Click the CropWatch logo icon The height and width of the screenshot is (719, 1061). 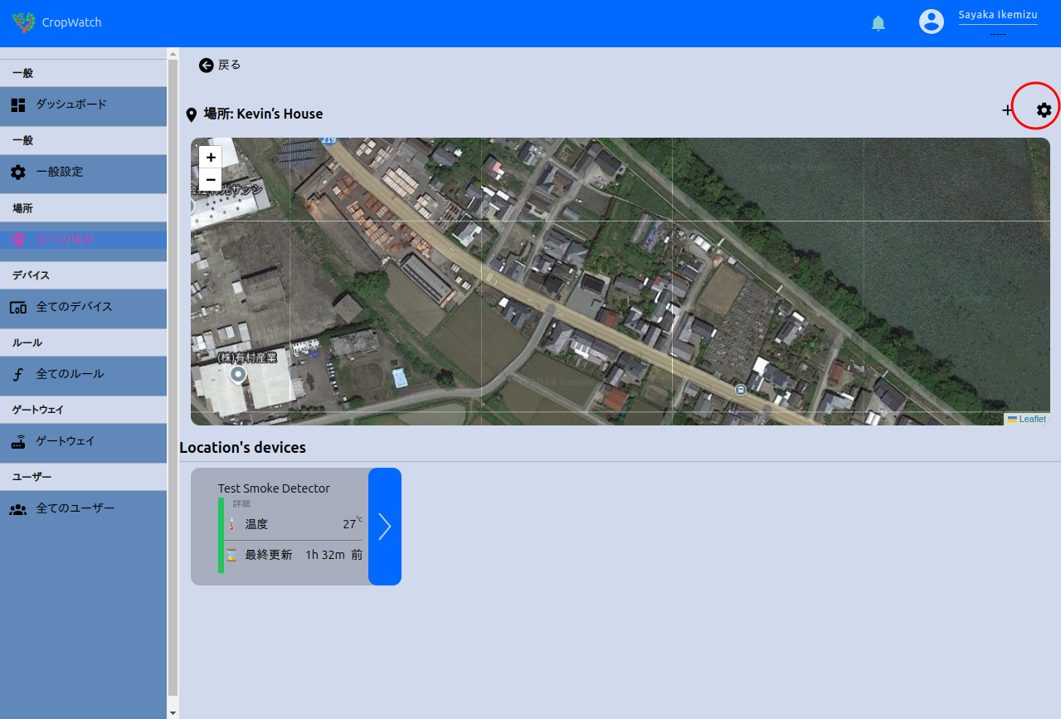tap(23, 22)
